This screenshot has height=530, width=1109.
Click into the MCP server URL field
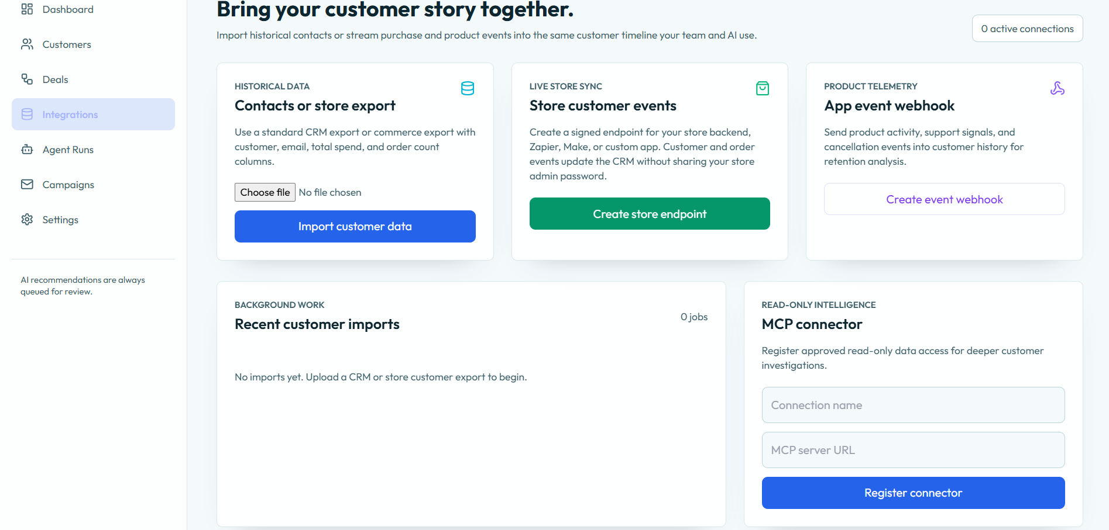(x=914, y=450)
